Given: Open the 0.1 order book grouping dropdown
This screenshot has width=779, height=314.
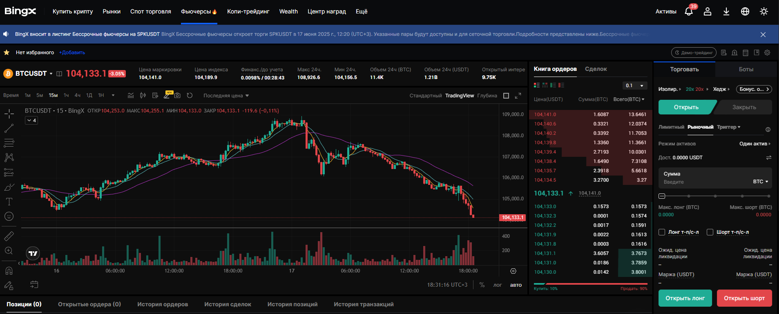Looking at the screenshot, I should coord(635,86).
